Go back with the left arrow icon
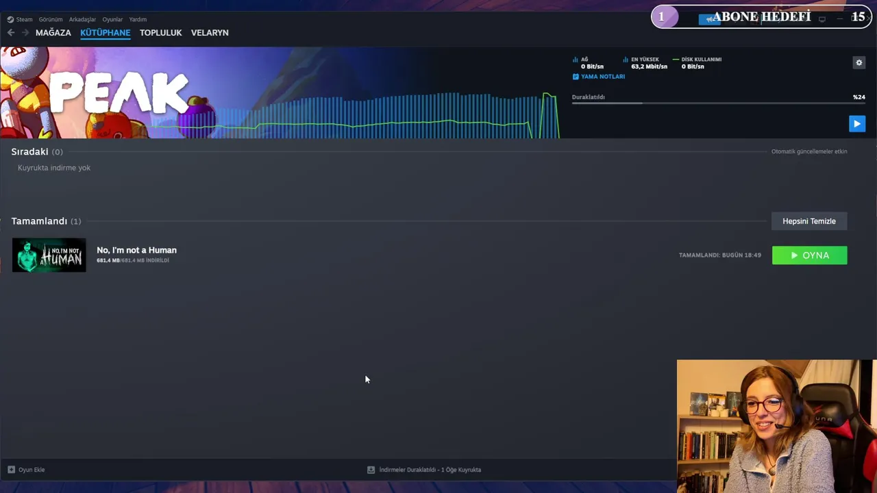The height and width of the screenshot is (493, 877). click(11, 32)
